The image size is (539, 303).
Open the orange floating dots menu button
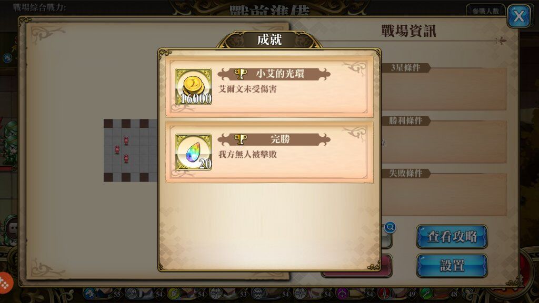5,283
